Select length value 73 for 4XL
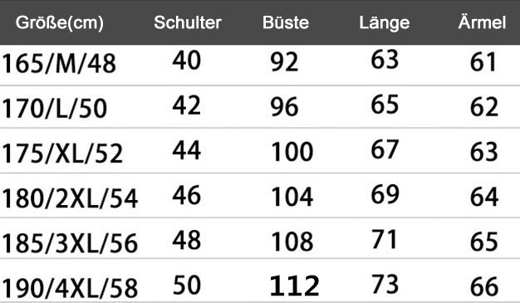520x303 pixels. pos(385,284)
